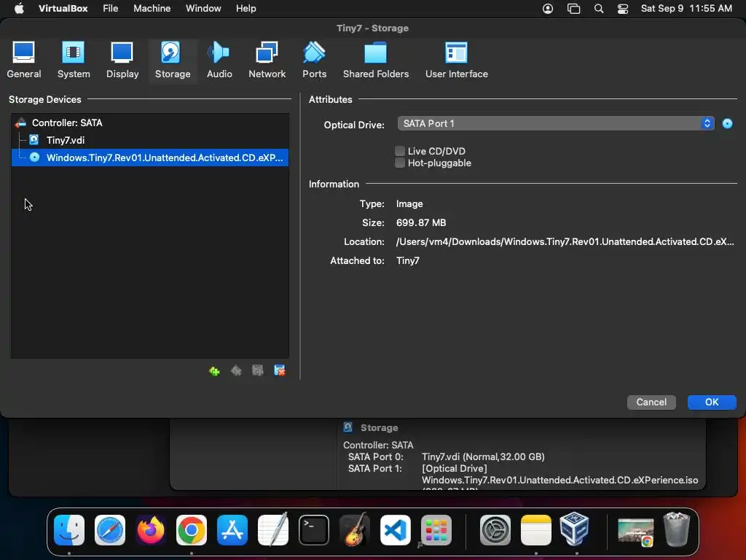Viewport: 746px width, 560px height.
Task: Open the recent image stack in dock
Action: pyautogui.click(x=635, y=532)
